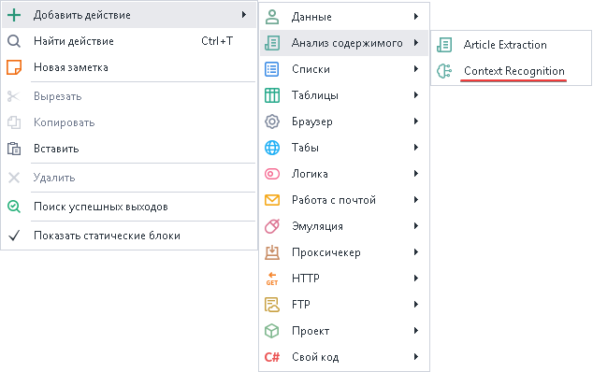The image size is (593, 372).
Task: Expand the Работа с почтой submenu arrow
Action: (415, 200)
